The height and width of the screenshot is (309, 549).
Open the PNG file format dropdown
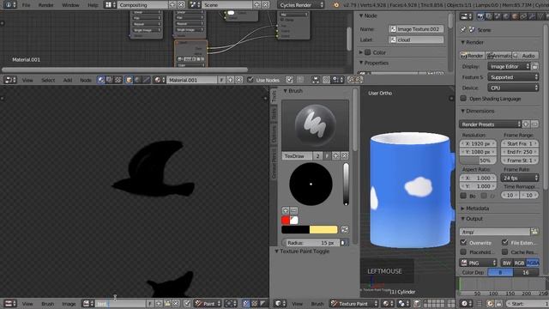coord(479,263)
